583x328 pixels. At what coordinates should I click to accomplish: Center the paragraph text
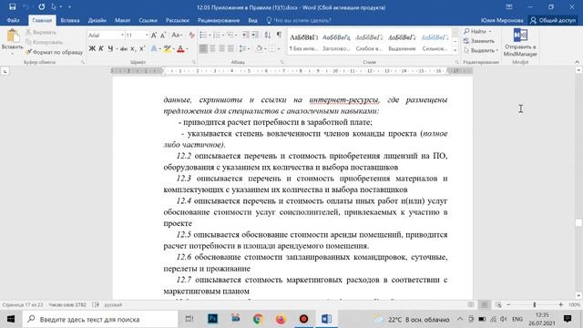coord(212,48)
